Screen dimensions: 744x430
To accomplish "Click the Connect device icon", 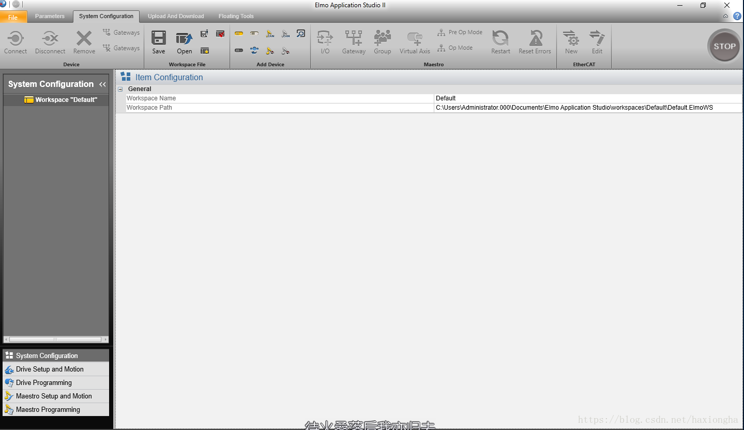I will point(16,42).
